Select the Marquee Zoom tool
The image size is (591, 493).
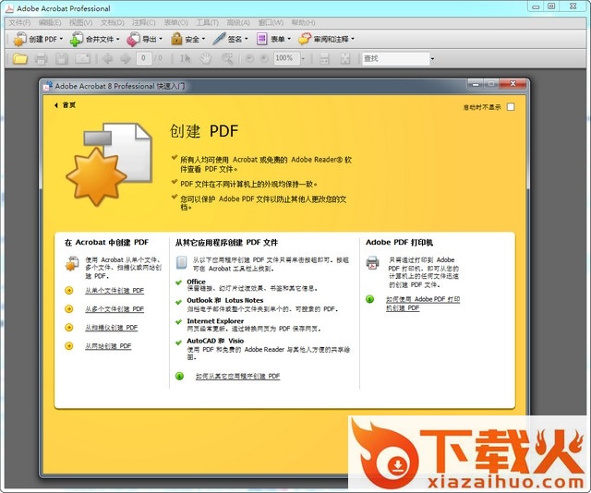pos(227,58)
